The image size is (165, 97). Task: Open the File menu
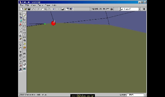[x=21, y=5]
